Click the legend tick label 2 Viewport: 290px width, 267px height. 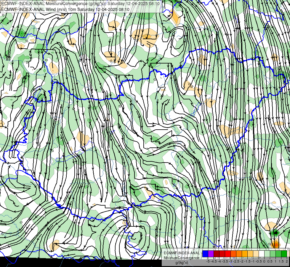[287, 261]
